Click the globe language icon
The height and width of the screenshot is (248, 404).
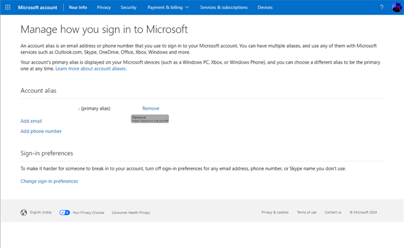tap(24, 212)
